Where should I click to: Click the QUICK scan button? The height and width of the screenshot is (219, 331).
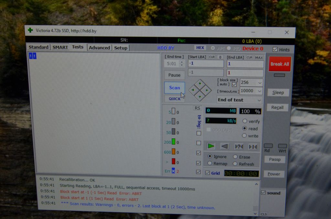[175, 99]
